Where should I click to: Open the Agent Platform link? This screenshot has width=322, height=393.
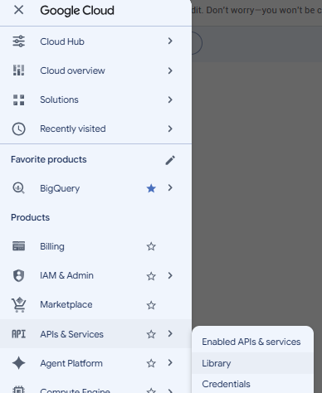71,363
